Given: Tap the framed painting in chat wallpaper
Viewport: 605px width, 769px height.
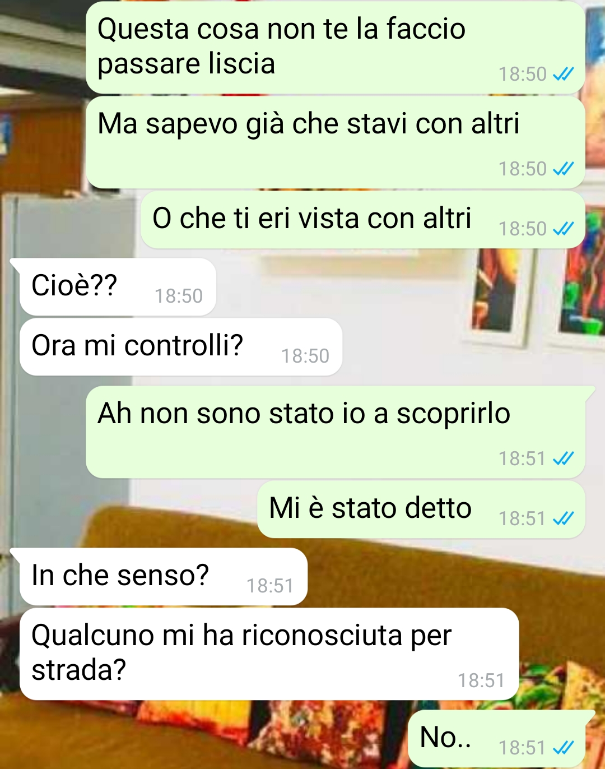Looking at the screenshot, I should coord(502,296).
